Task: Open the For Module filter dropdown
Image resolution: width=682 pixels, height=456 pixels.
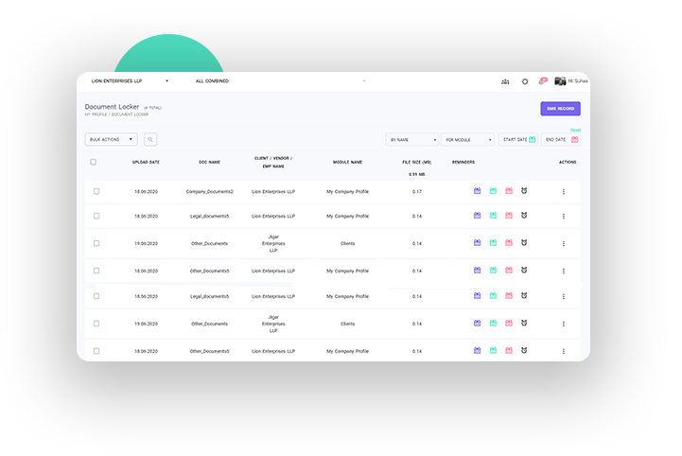Action: pos(468,140)
